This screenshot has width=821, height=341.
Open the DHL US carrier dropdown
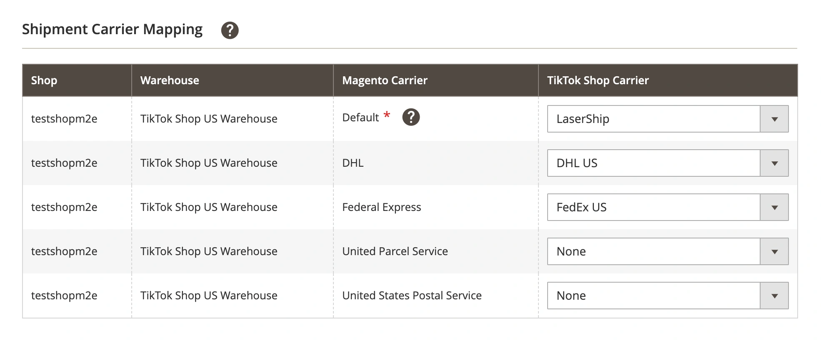tap(653, 163)
